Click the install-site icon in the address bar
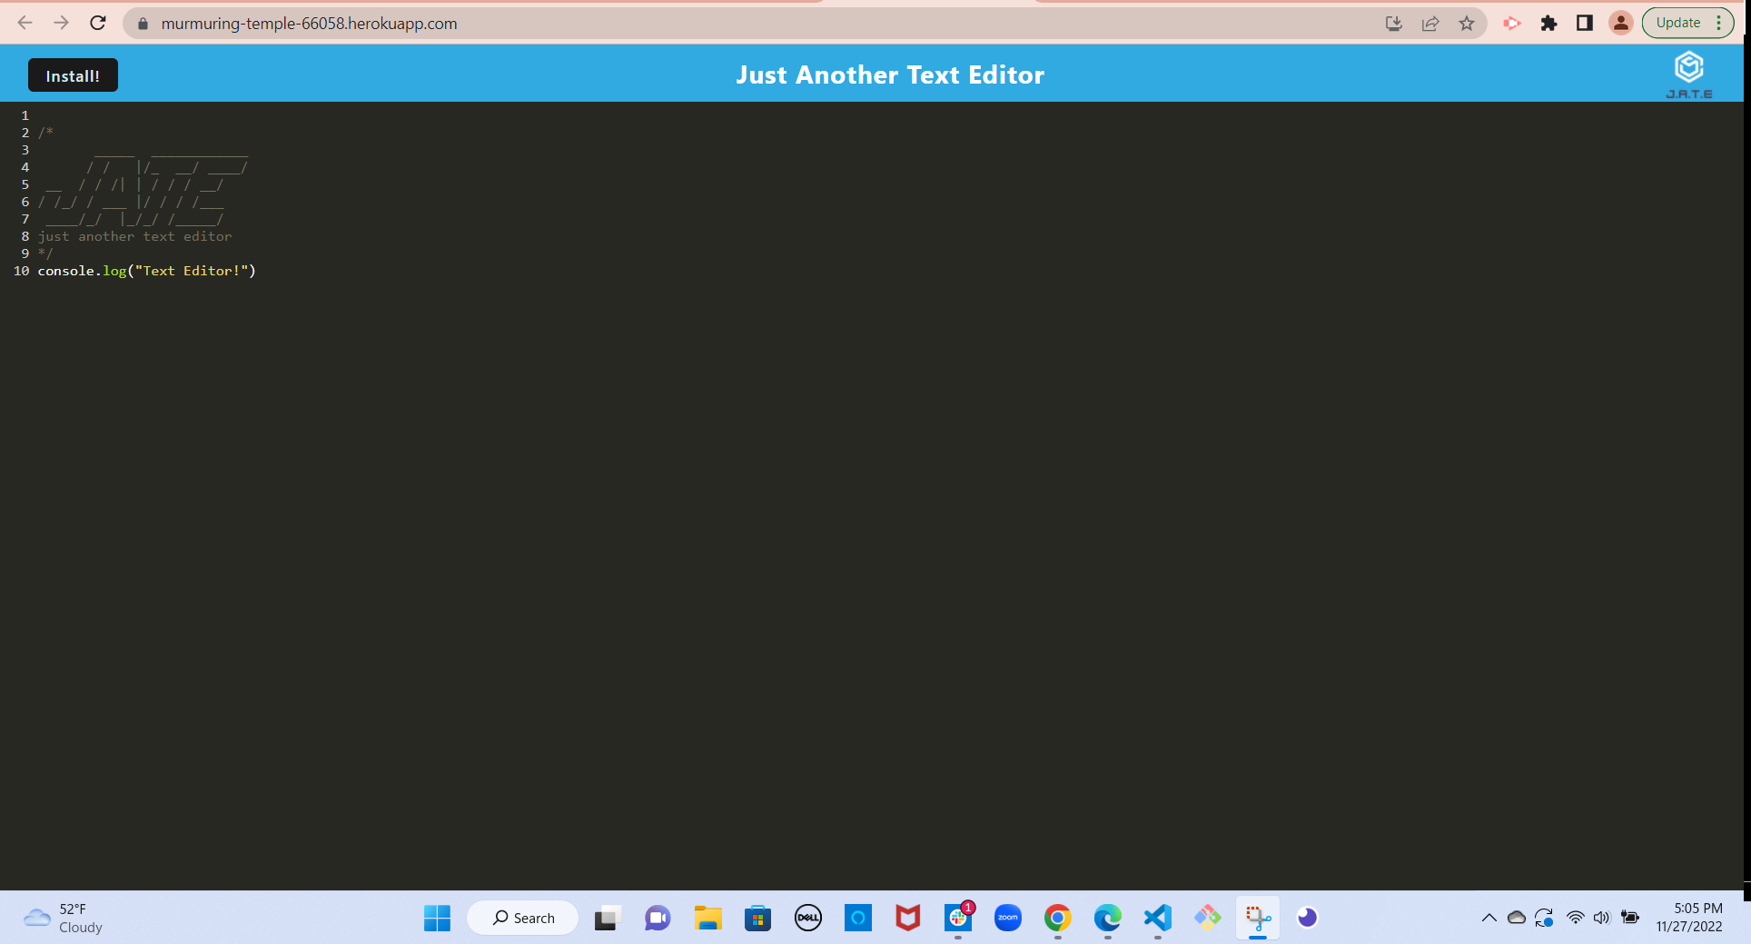Viewport: 1751px width, 944px height. [x=1393, y=23]
